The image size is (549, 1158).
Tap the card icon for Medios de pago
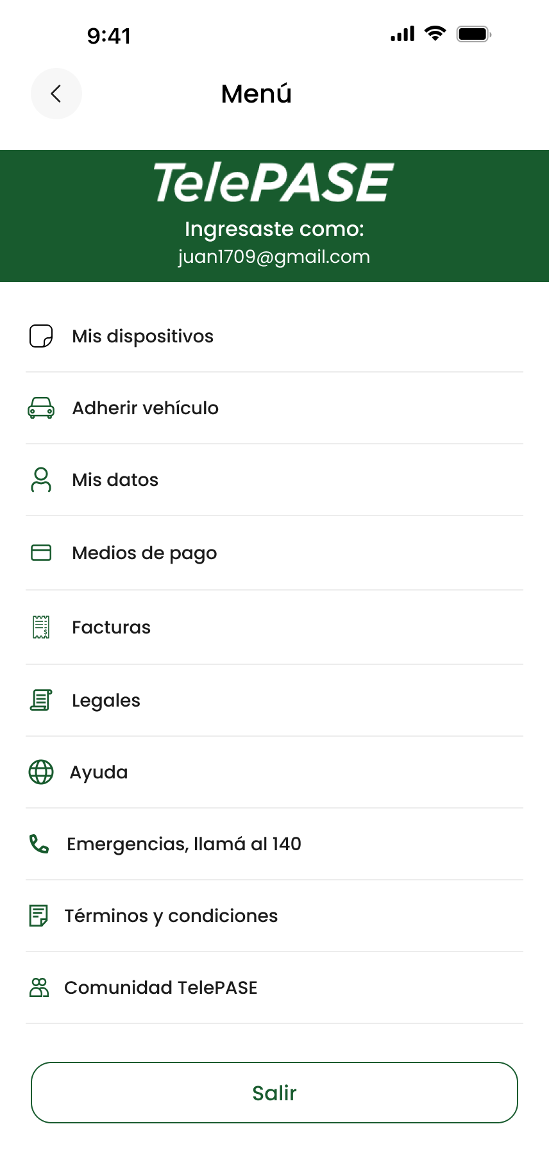pyautogui.click(x=41, y=552)
